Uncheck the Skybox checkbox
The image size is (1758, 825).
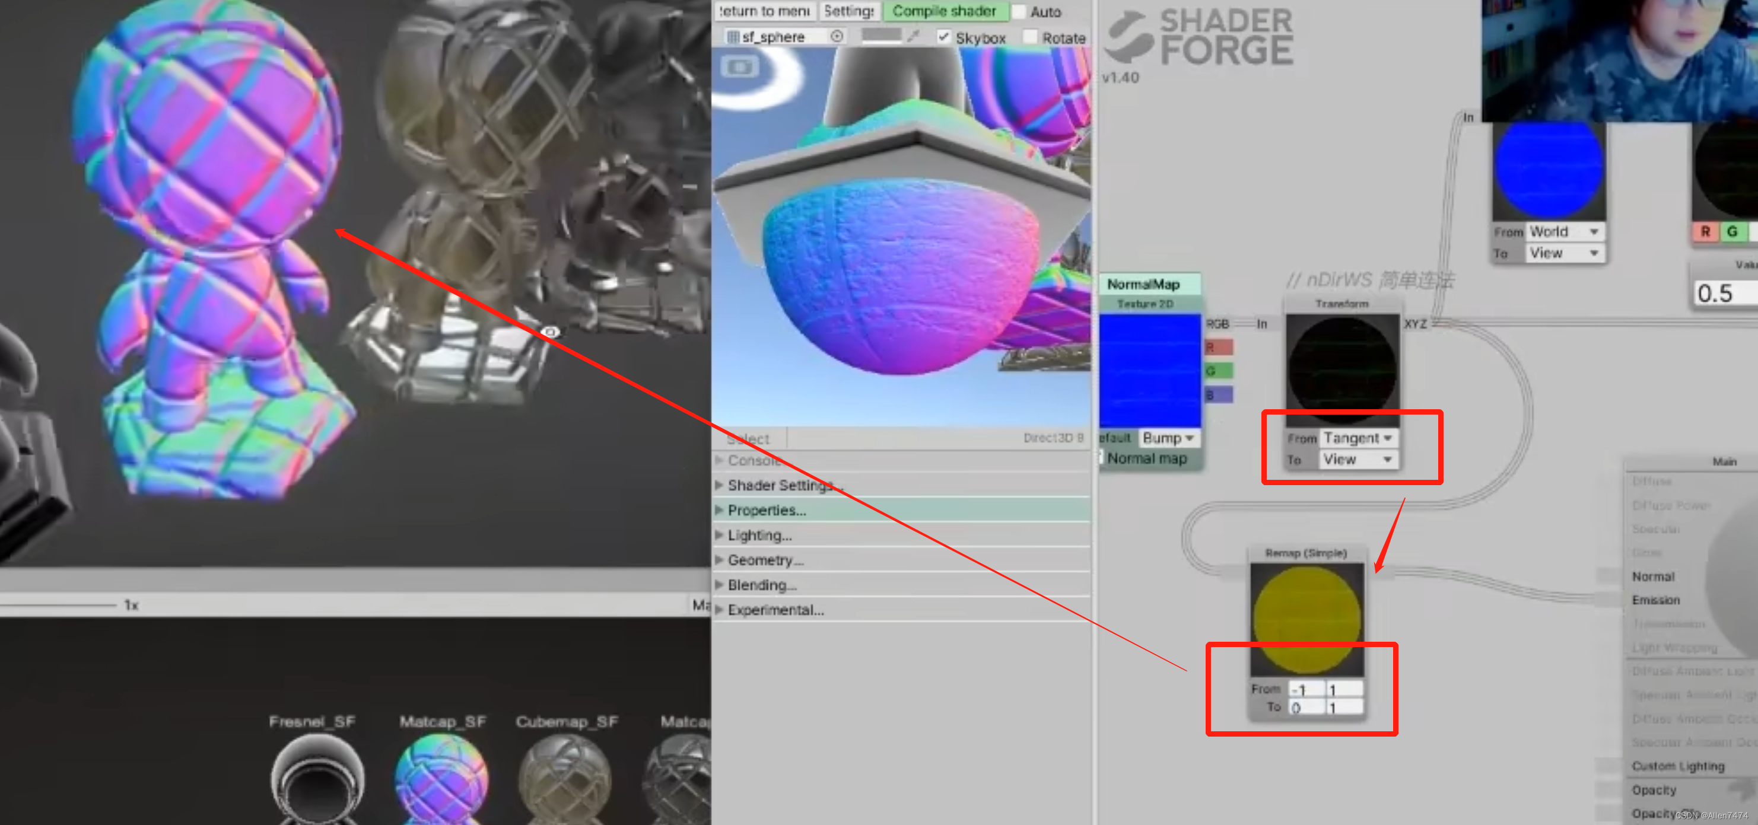pyautogui.click(x=943, y=37)
